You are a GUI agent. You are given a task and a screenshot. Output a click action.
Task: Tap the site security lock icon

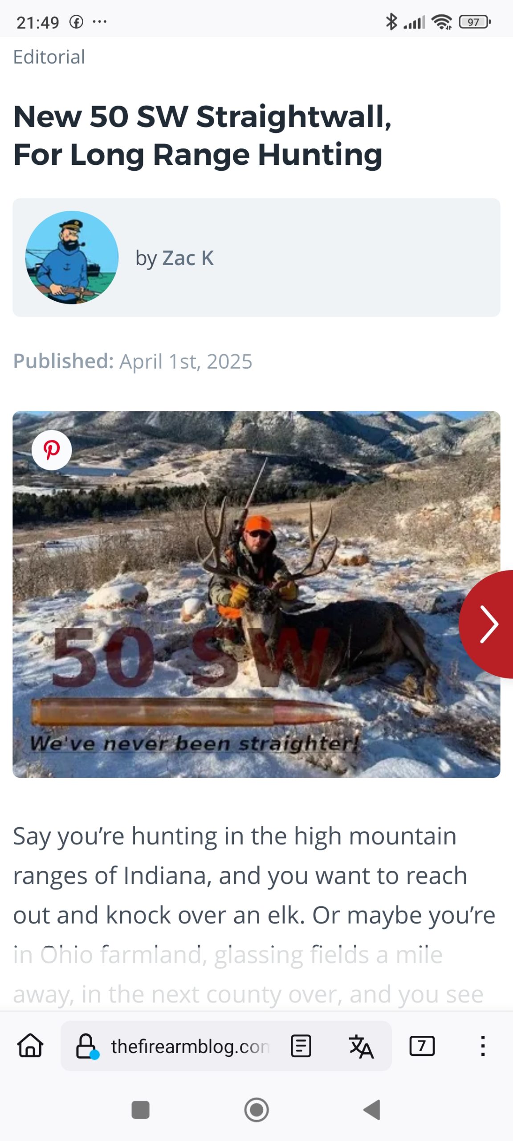pos(86,1046)
